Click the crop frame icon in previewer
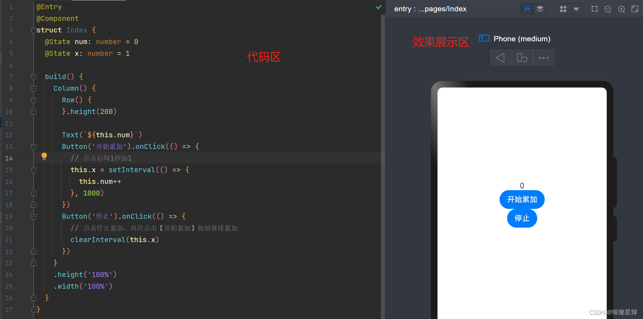The width and height of the screenshot is (643, 319). [x=595, y=9]
